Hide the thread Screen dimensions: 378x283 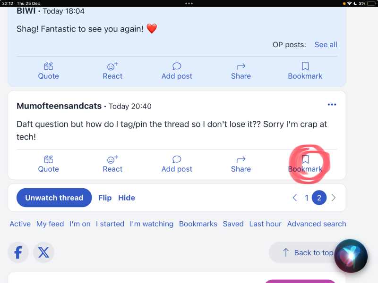point(127,198)
